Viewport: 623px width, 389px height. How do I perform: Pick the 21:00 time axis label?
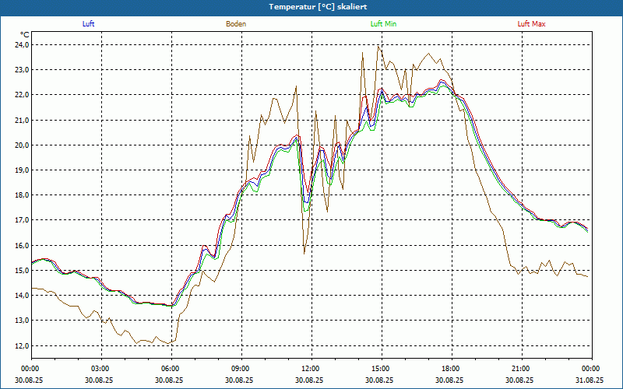tap(521, 369)
